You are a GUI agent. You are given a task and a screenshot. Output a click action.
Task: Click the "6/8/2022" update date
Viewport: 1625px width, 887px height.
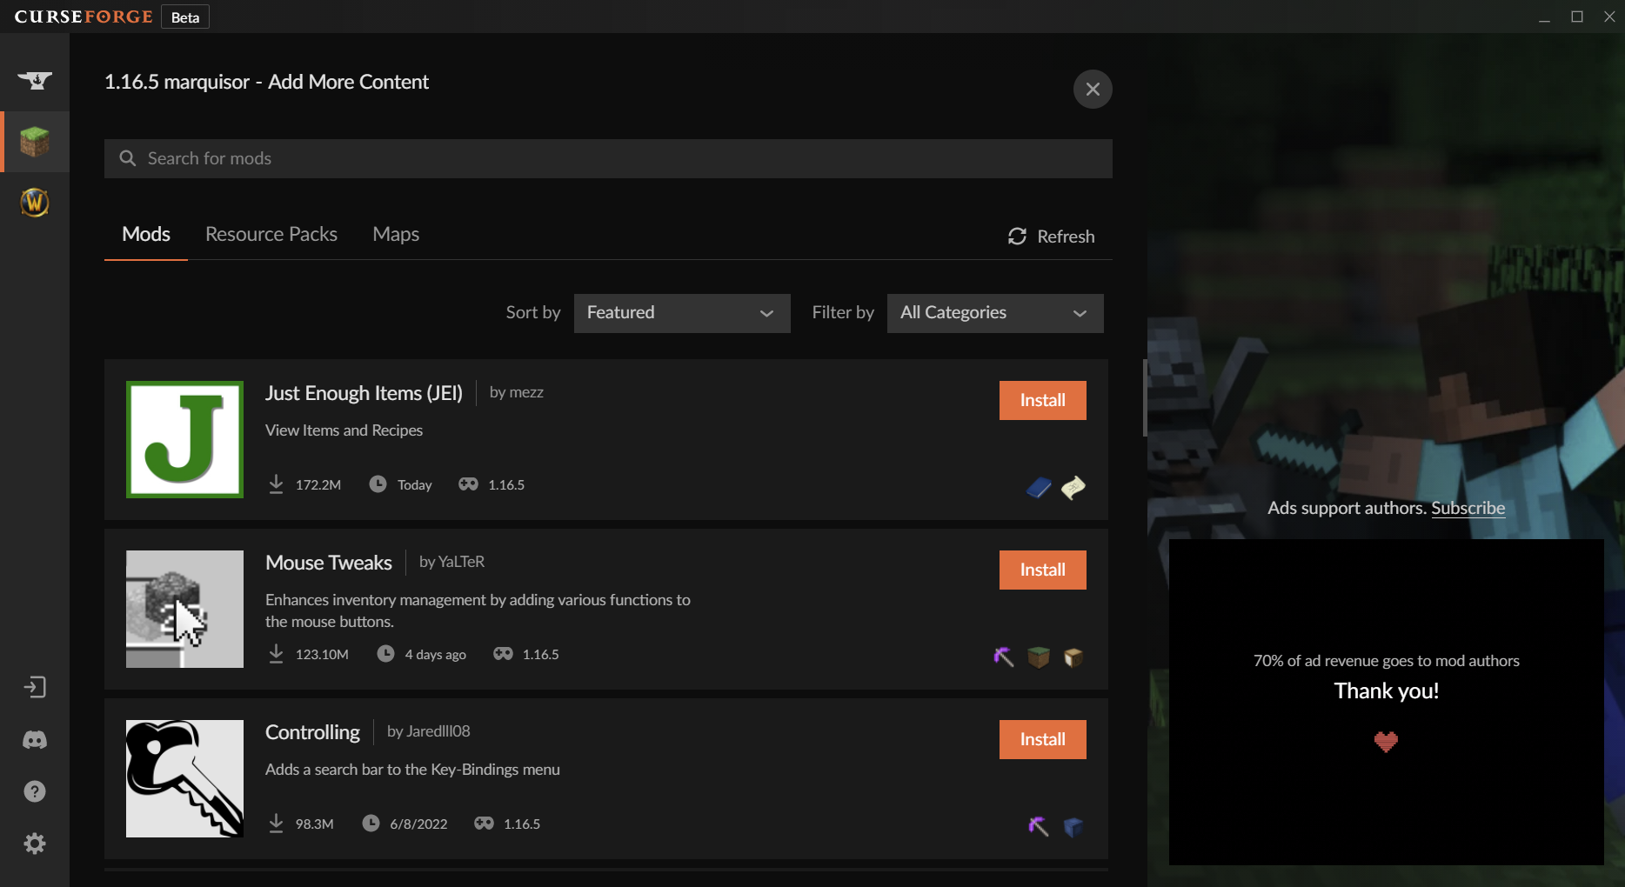tap(418, 824)
